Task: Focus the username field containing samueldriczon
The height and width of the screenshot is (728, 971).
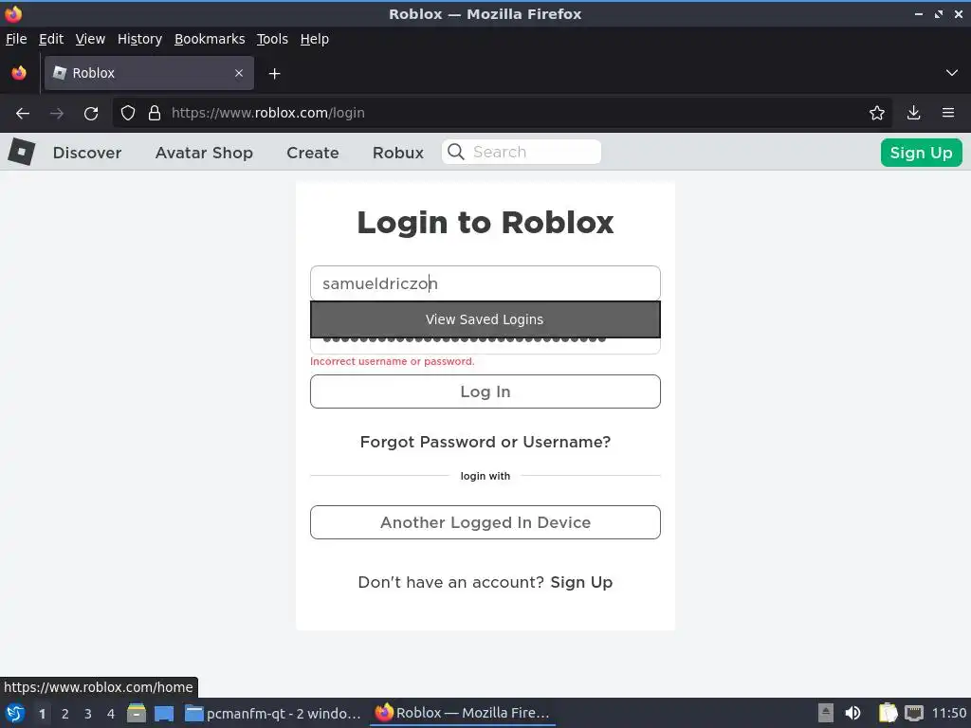Action: [485, 283]
